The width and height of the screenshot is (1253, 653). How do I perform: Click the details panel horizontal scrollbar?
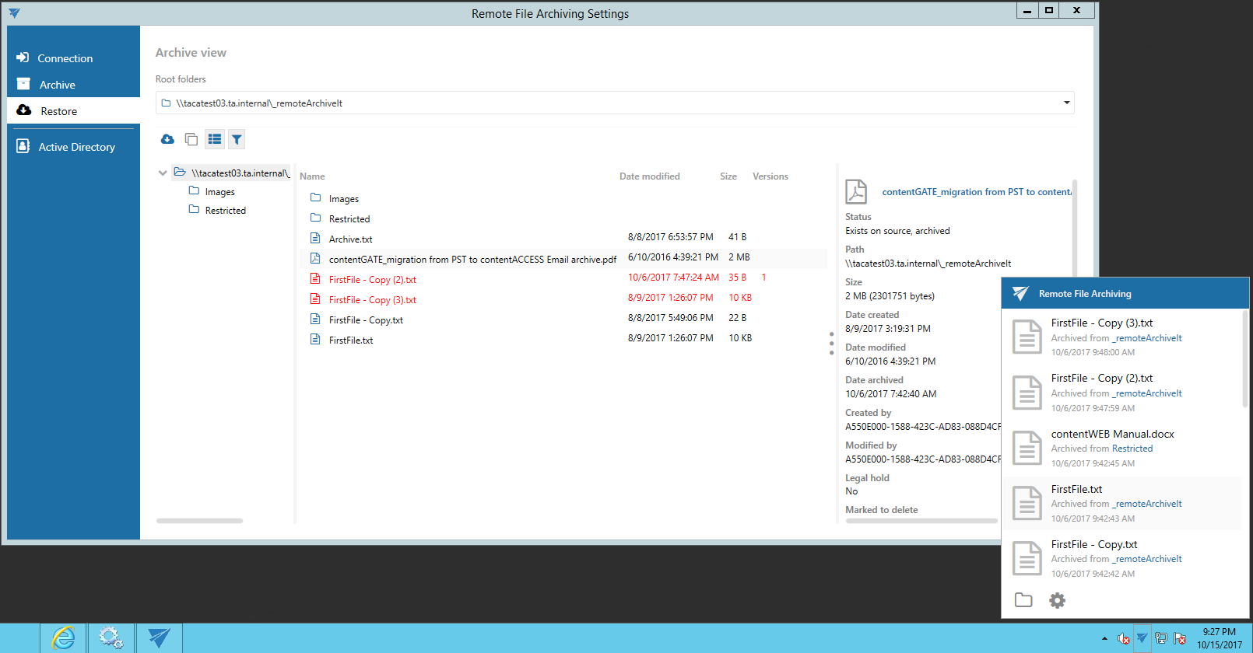click(x=921, y=521)
